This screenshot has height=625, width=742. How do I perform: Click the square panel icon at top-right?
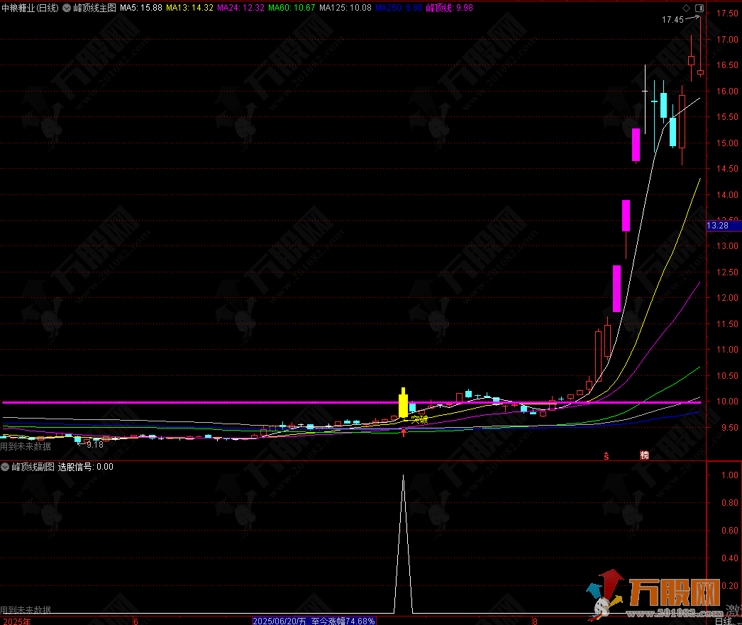click(699, 8)
